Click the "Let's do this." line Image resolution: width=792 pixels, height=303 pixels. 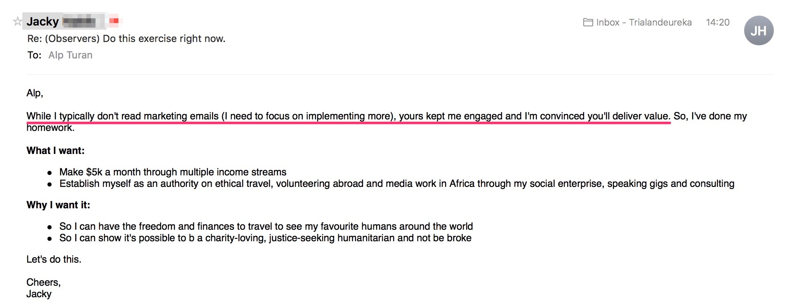point(54,259)
